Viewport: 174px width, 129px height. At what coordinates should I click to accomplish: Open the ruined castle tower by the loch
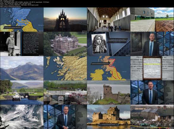click(109, 93)
